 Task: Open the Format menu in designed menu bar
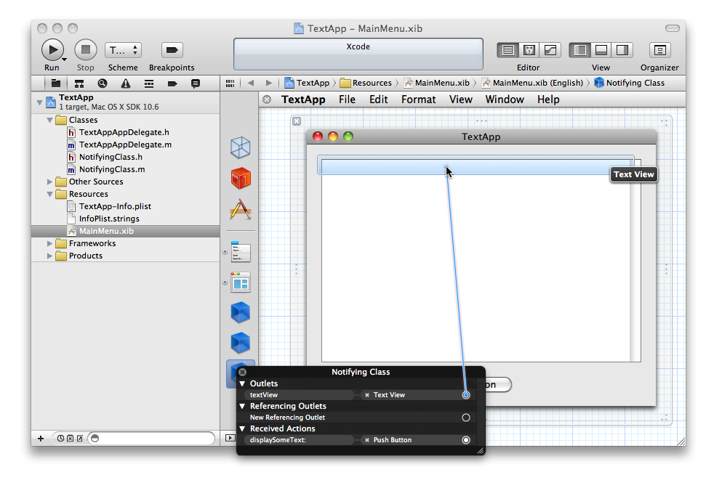(x=418, y=99)
